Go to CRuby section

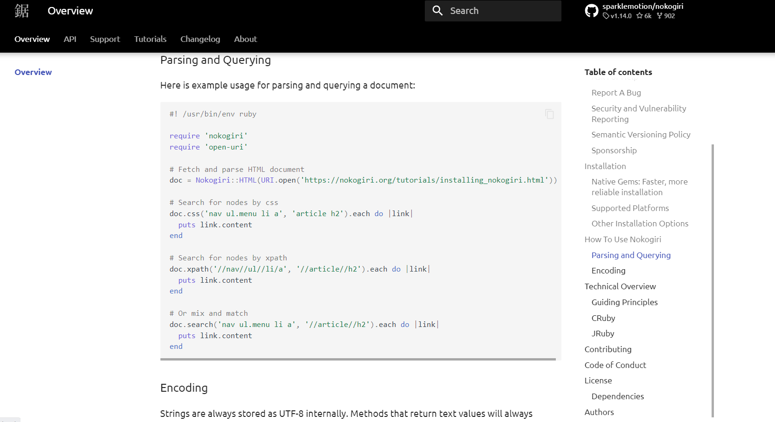pos(603,318)
